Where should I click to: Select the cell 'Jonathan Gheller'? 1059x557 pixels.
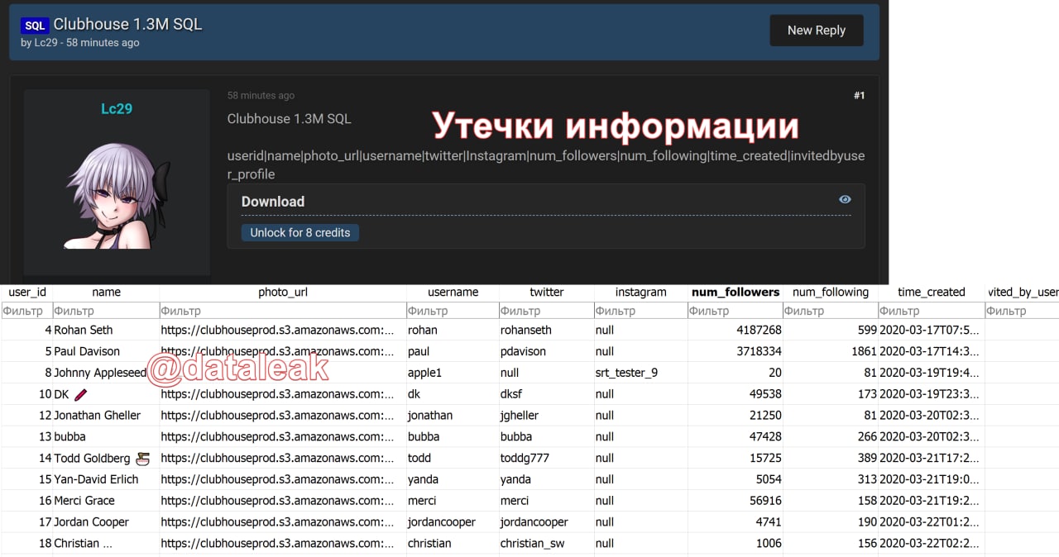tap(107, 415)
